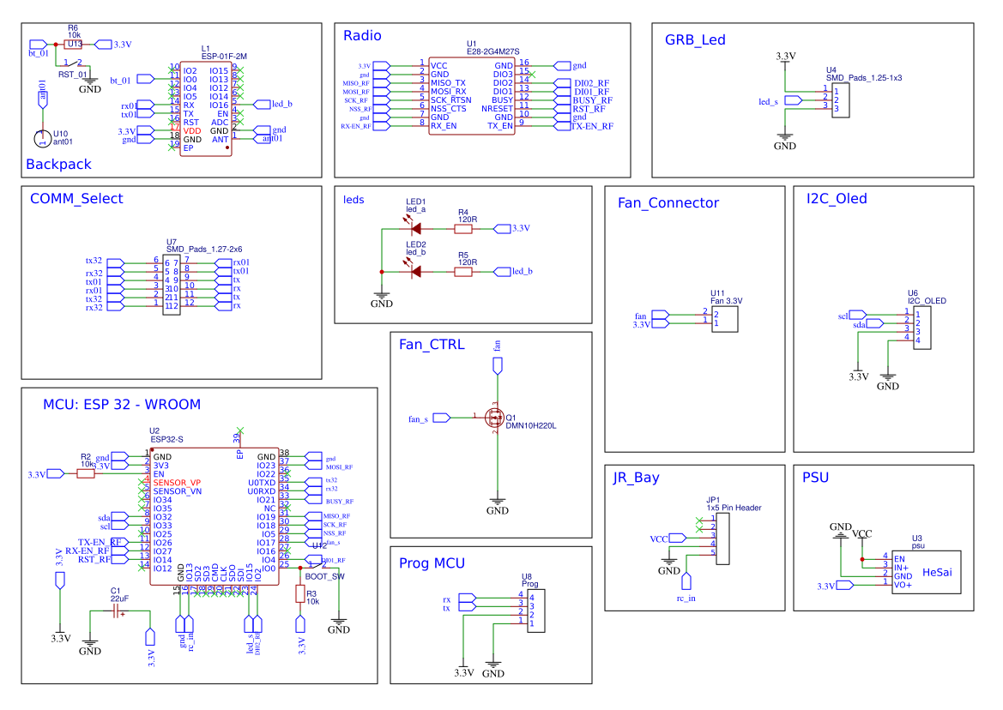
Task: Click the JR_Bay block title
Action: [636, 478]
